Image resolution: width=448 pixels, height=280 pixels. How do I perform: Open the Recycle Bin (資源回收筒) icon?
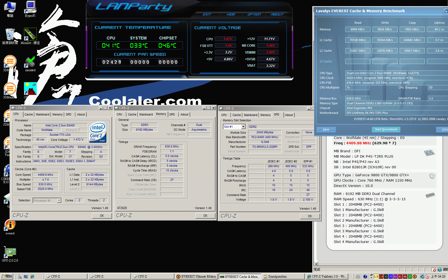pos(10,36)
